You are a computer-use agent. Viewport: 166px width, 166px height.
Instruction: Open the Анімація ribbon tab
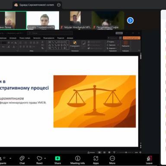coord(13,38)
